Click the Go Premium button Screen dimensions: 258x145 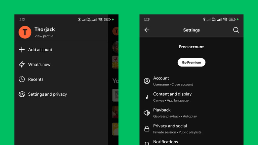coord(192,62)
